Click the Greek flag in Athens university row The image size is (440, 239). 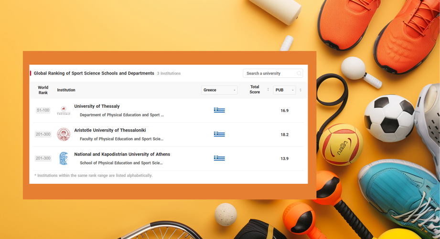coord(219,158)
